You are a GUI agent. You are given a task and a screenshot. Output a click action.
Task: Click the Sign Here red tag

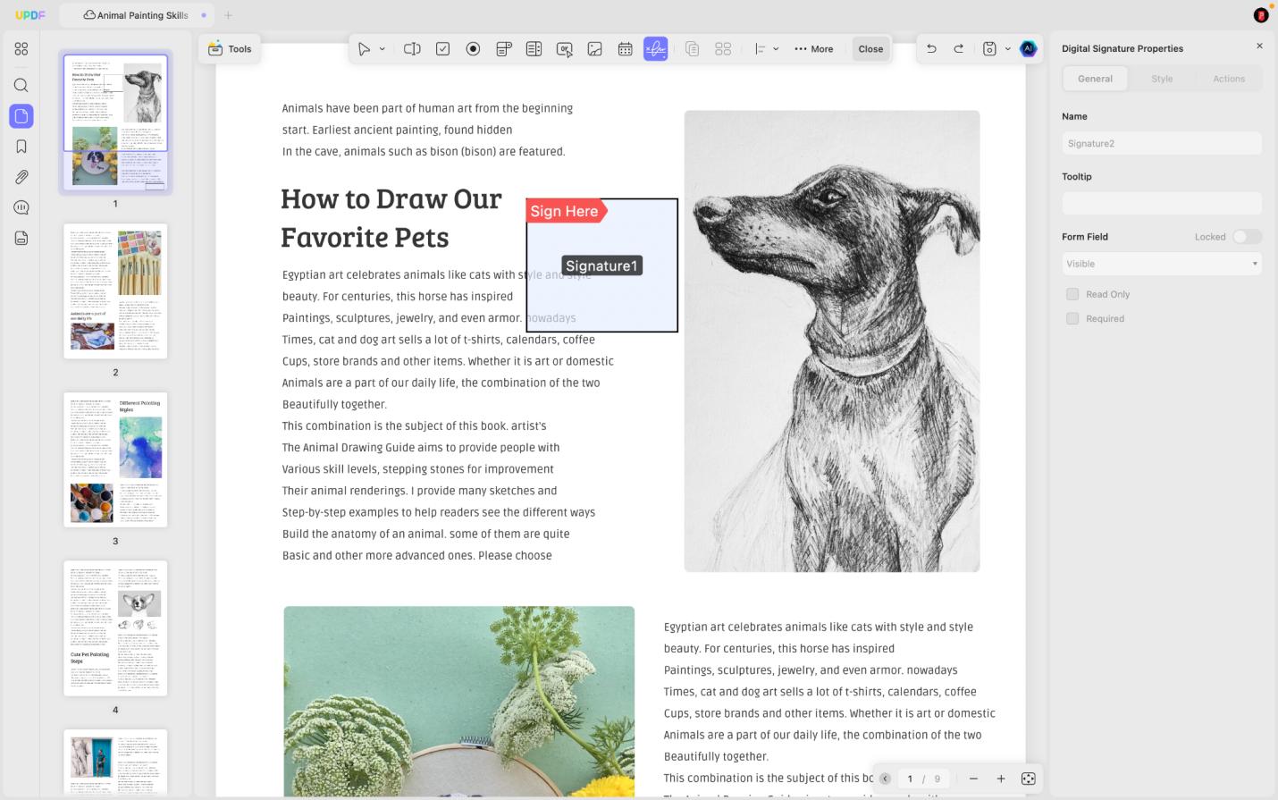click(x=566, y=211)
